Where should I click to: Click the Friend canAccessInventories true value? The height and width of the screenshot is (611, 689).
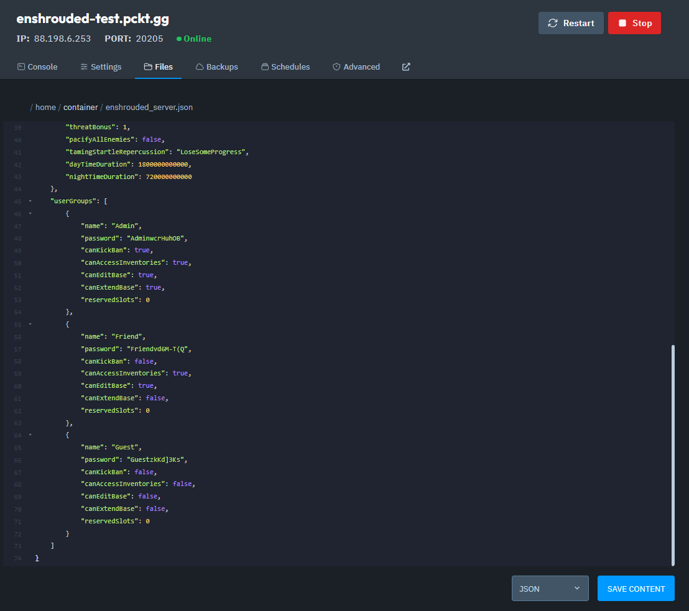pyautogui.click(x=180, y=373)
